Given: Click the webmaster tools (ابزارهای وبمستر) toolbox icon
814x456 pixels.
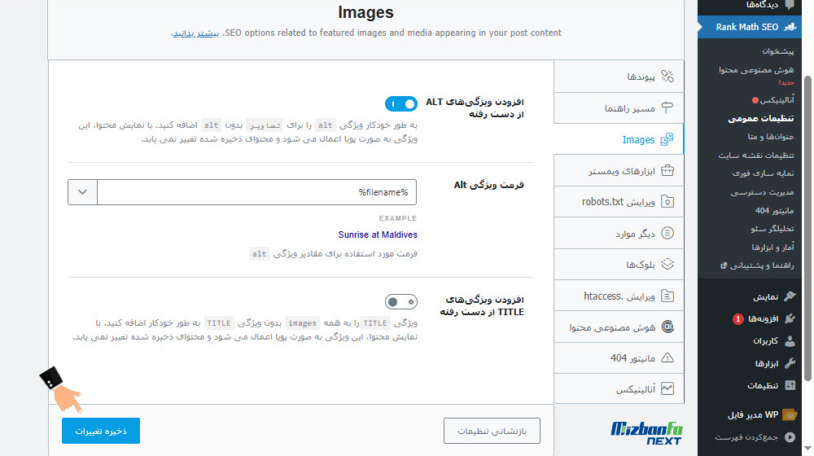Looking at the screenshot, I should click(x=667, y=170).
